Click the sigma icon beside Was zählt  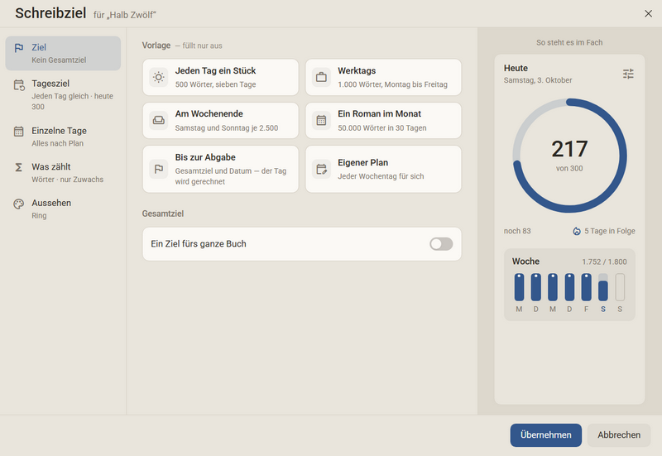(x=18, y=167)
